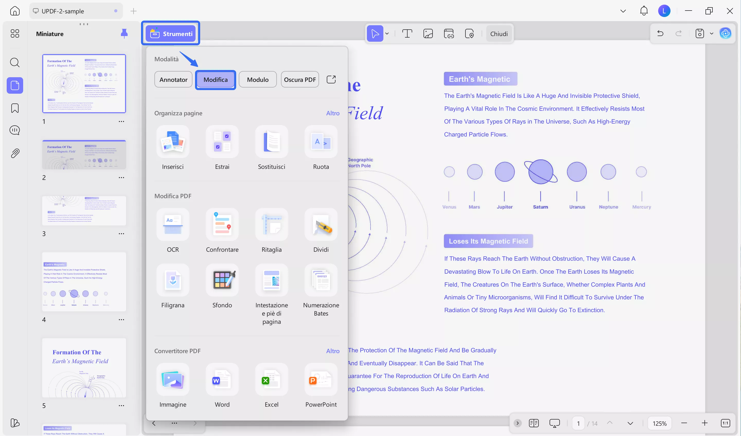Convert PDF to Word
The width and height of the screenshot is (741, 436).
pyautogui.click(x=222, y=379)
